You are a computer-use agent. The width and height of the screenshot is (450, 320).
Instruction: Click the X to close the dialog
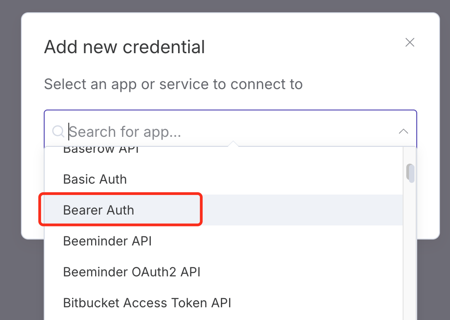[x=409, y=42]
